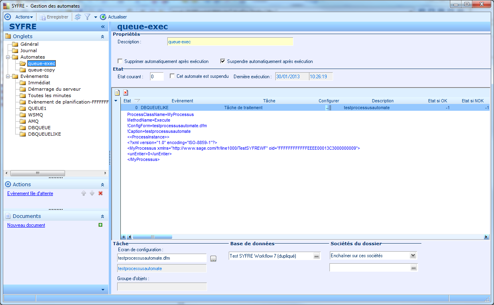
Task: Click the sociétés list ellipsis button
Action: coord(414,268)
